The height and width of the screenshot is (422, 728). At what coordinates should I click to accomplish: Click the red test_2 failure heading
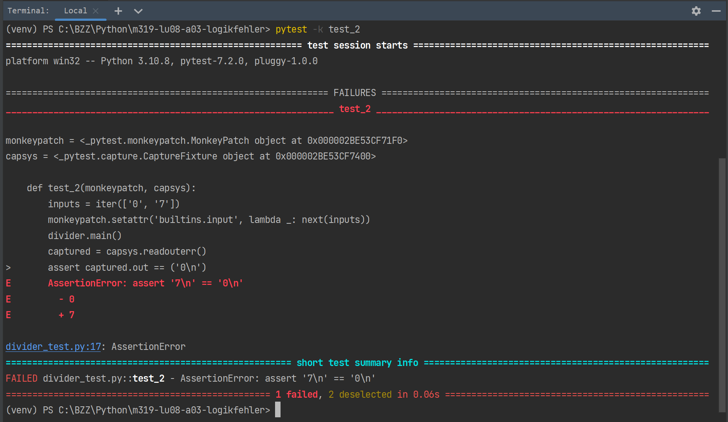pyautogui.click(x=355, y=109)
